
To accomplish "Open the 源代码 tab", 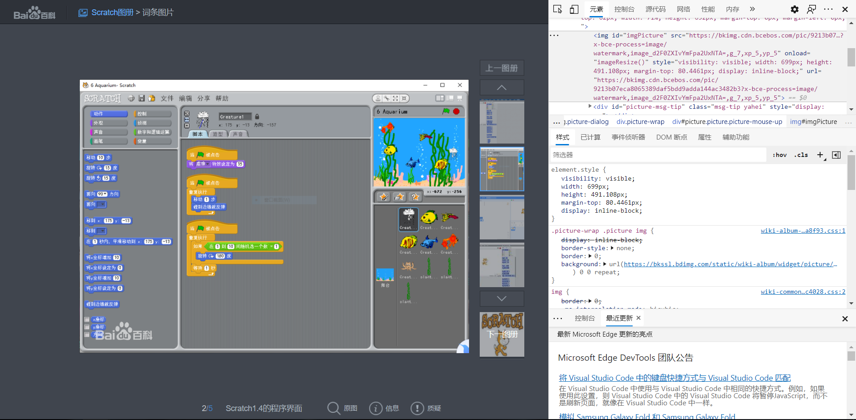I will [x=655, y=9].
